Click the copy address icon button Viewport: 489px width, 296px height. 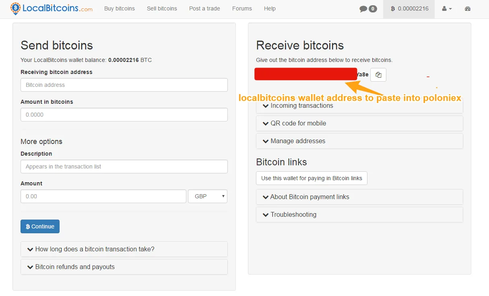(378, 75)
